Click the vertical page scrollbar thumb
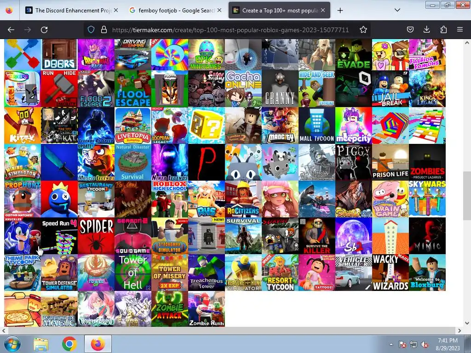This screenshot has height=353, width=471. pos(467,196)
